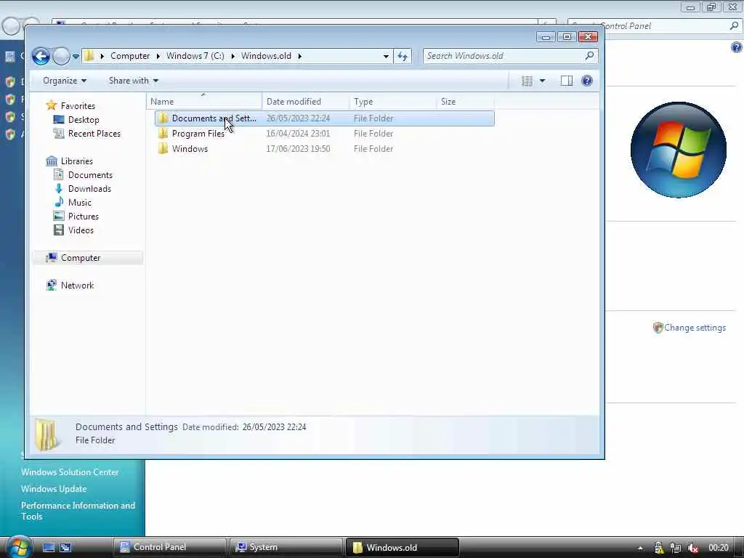Viewport: 744px width, 558px height.
Task: Sort by the Date modified column header
Action: coord(306,101)
